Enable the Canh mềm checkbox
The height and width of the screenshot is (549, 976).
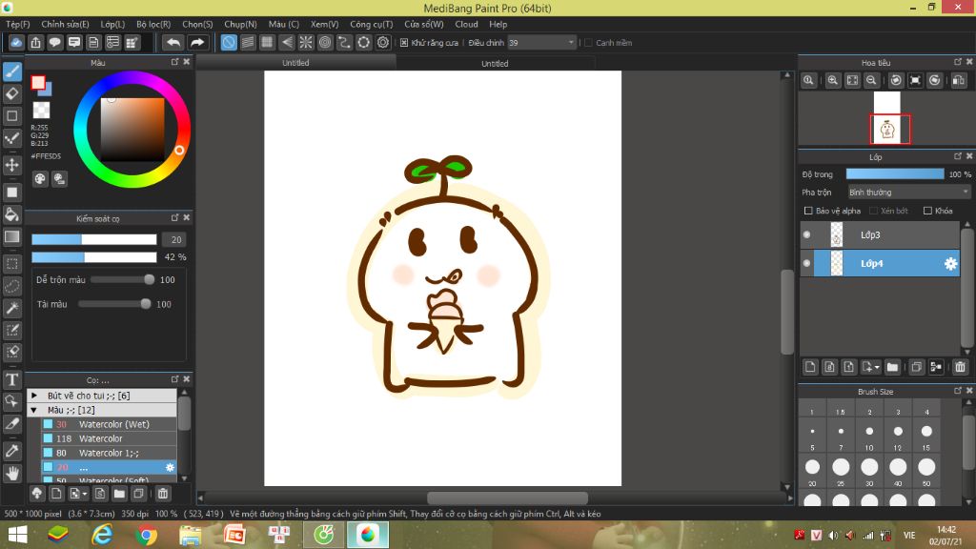pos(589,43)
